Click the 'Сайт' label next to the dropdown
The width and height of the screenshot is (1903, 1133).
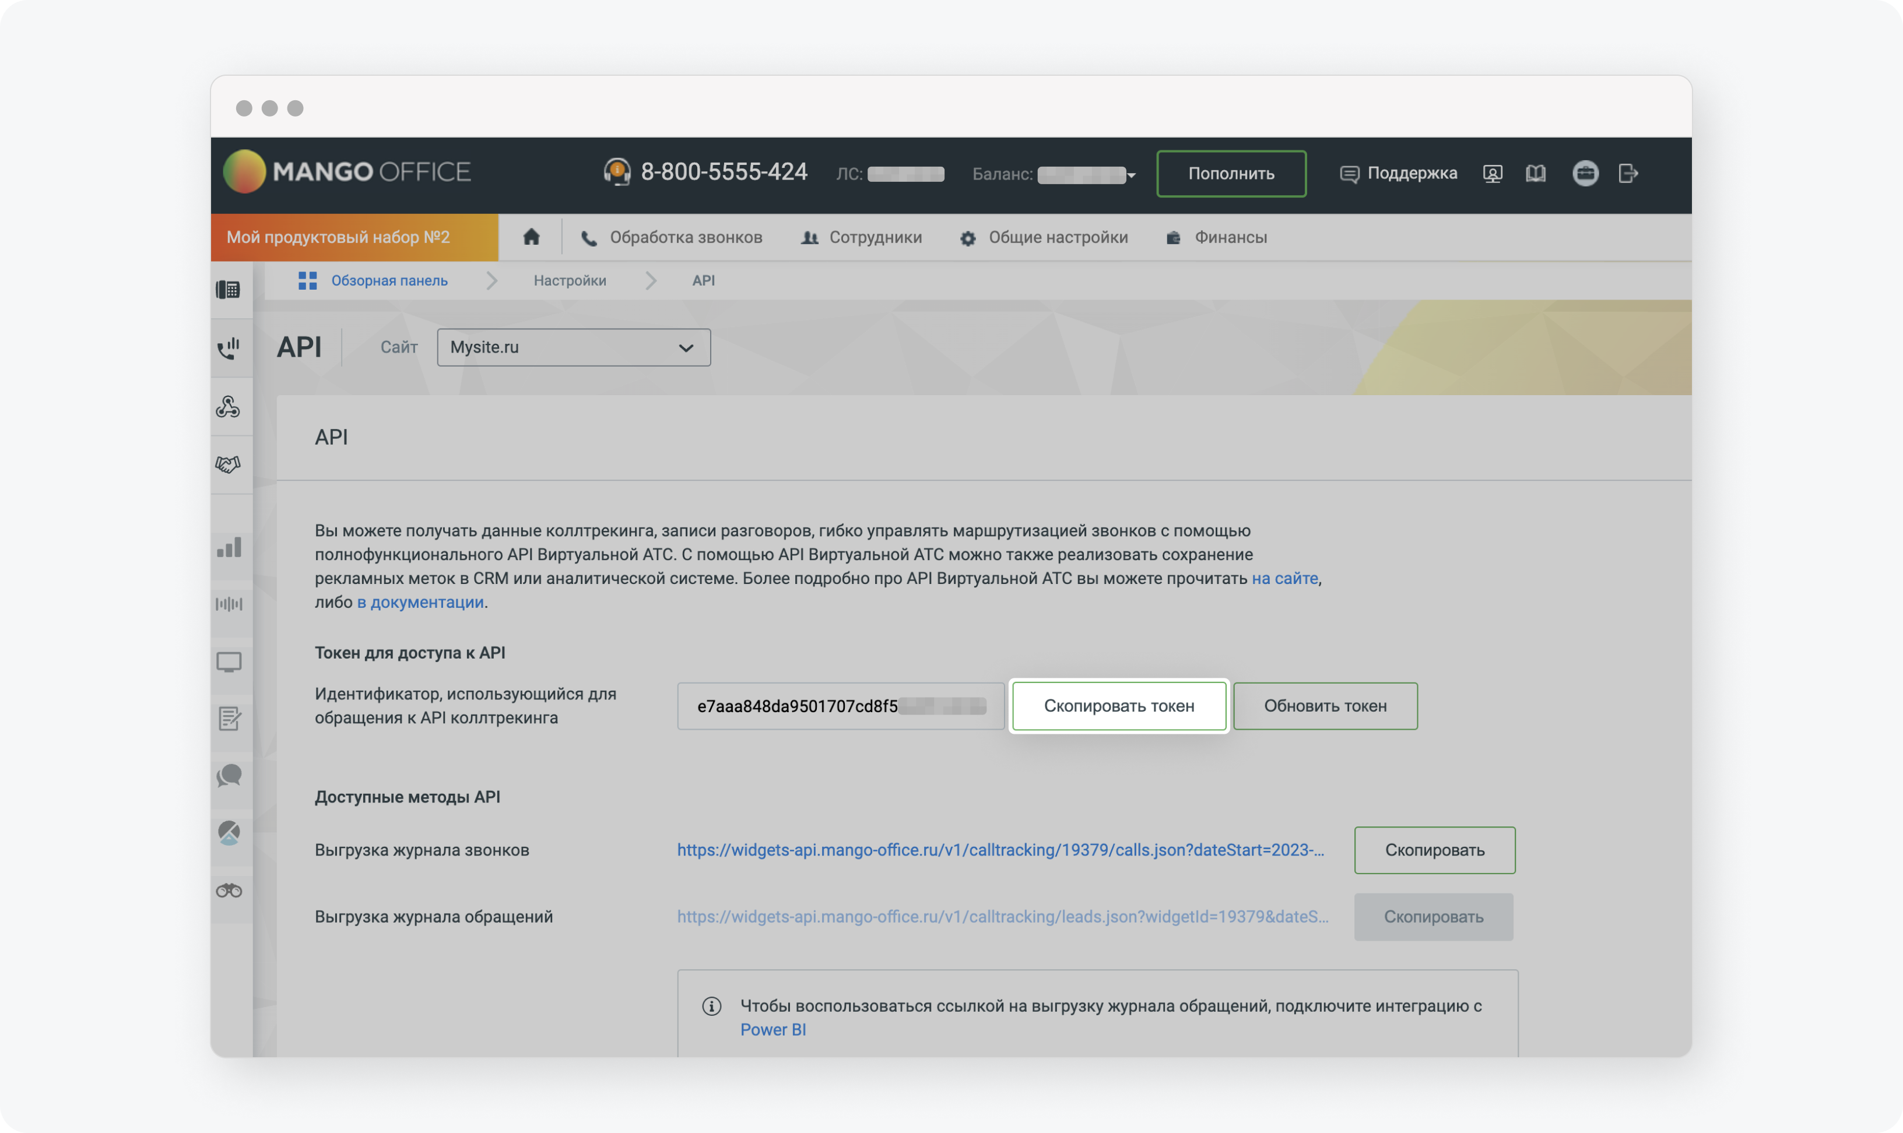tap(399, 347)
